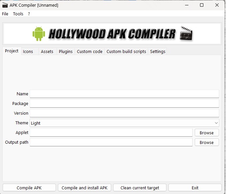
Task: Switch to the Project tab
Action: [12, 51]
